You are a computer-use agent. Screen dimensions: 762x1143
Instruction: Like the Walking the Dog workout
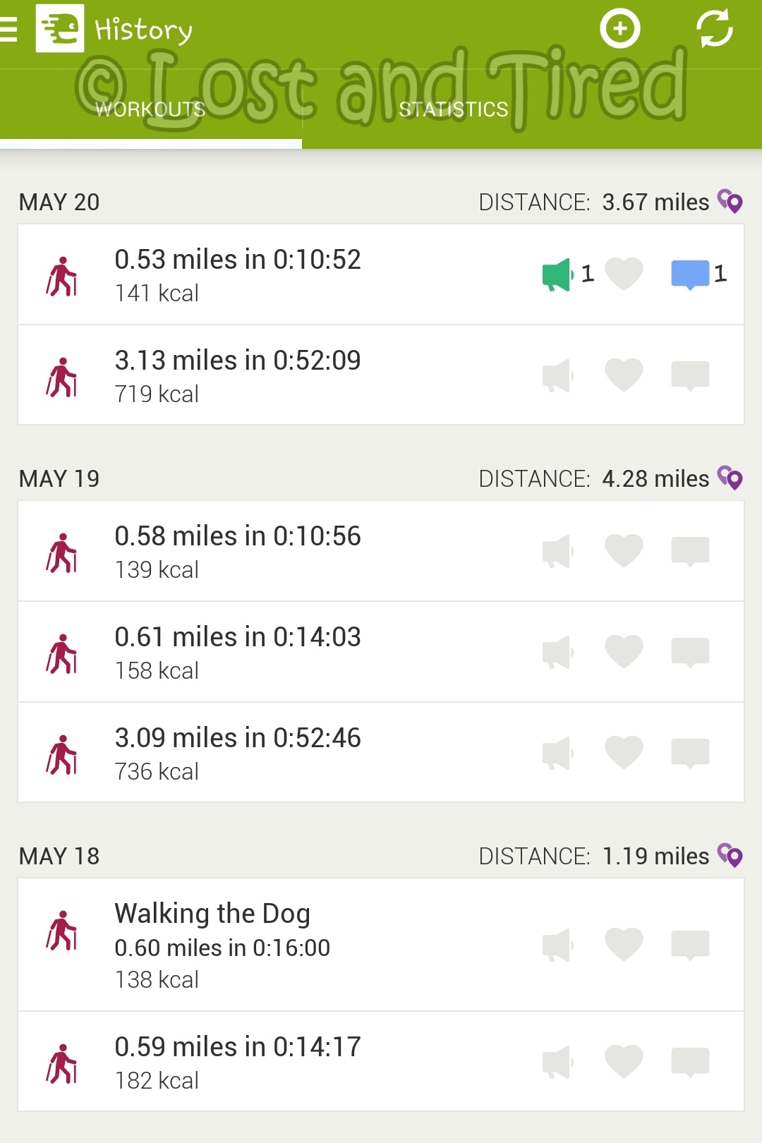(624, 945)
